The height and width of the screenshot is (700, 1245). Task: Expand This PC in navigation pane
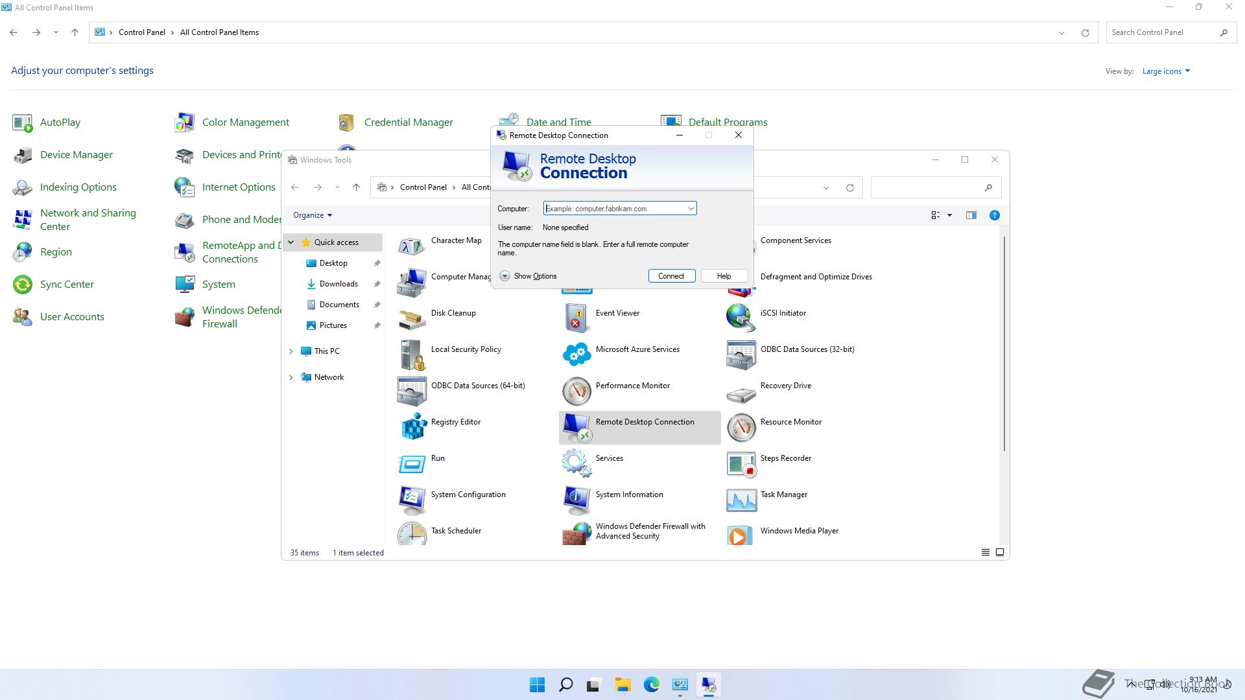(291, 351)
